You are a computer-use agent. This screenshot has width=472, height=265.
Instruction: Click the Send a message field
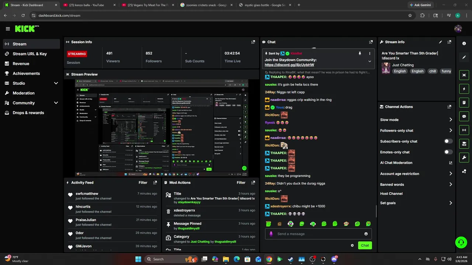[318, 234]
